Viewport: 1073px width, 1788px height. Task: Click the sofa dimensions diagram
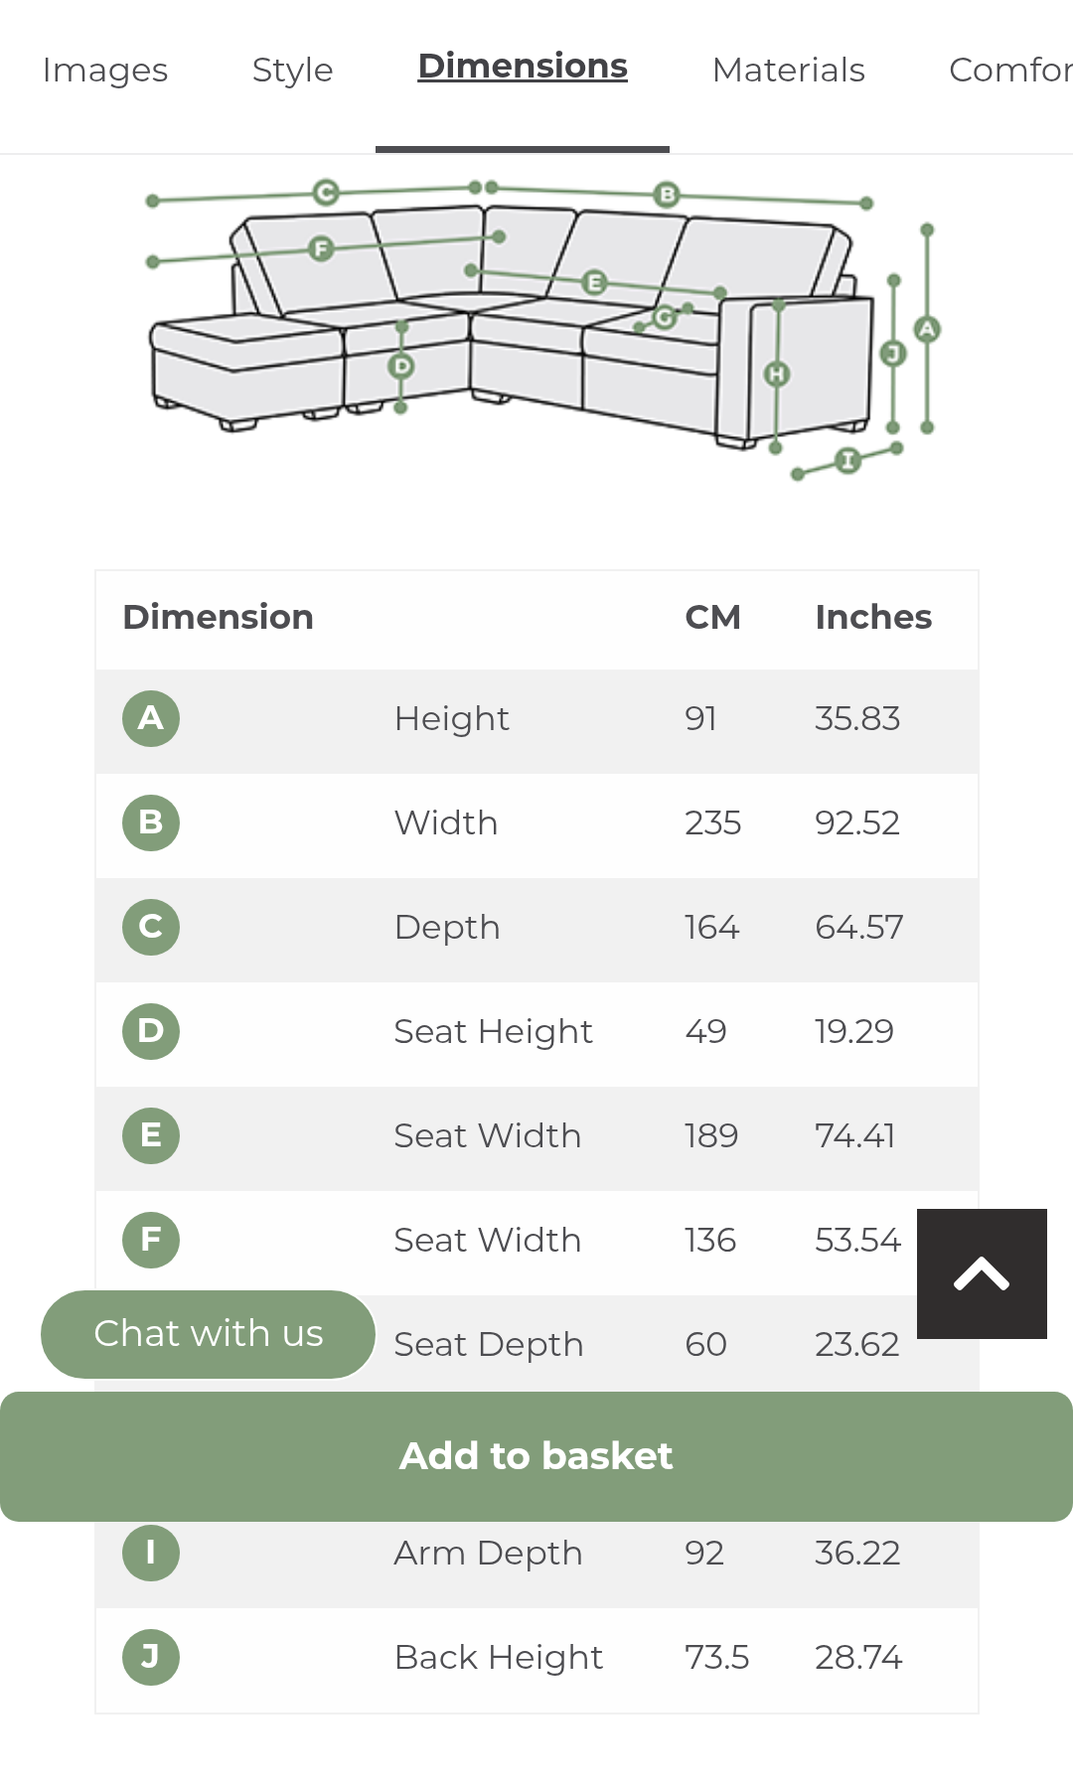[x=543, y=330]
